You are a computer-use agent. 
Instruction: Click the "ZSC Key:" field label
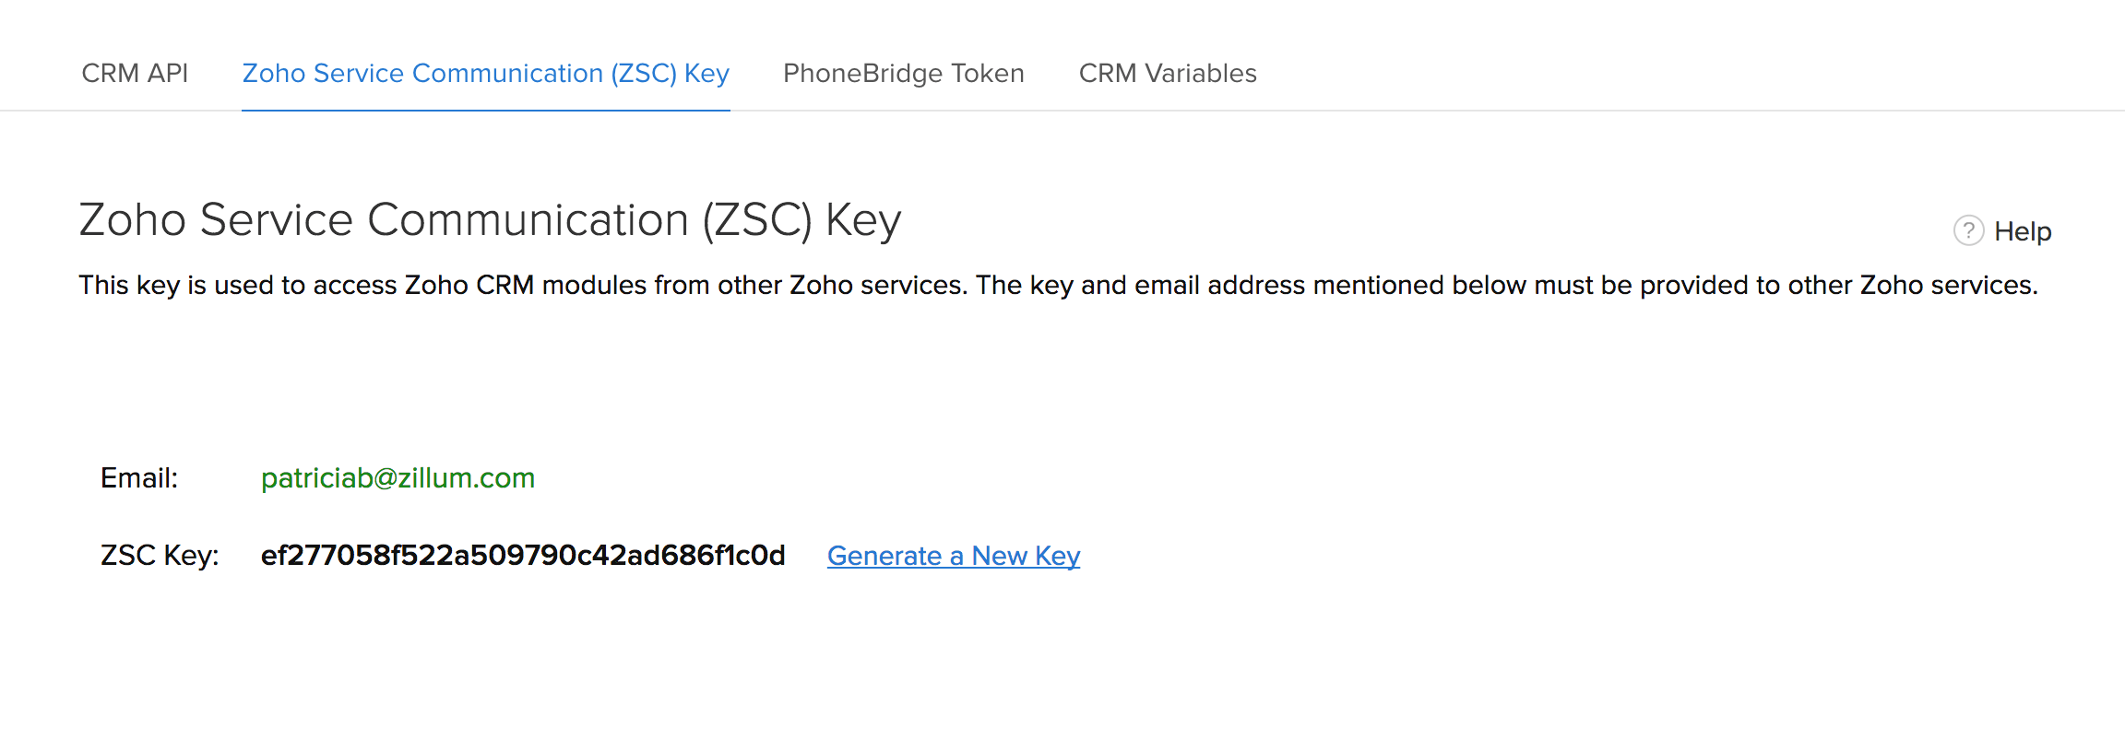coord(160,556)
